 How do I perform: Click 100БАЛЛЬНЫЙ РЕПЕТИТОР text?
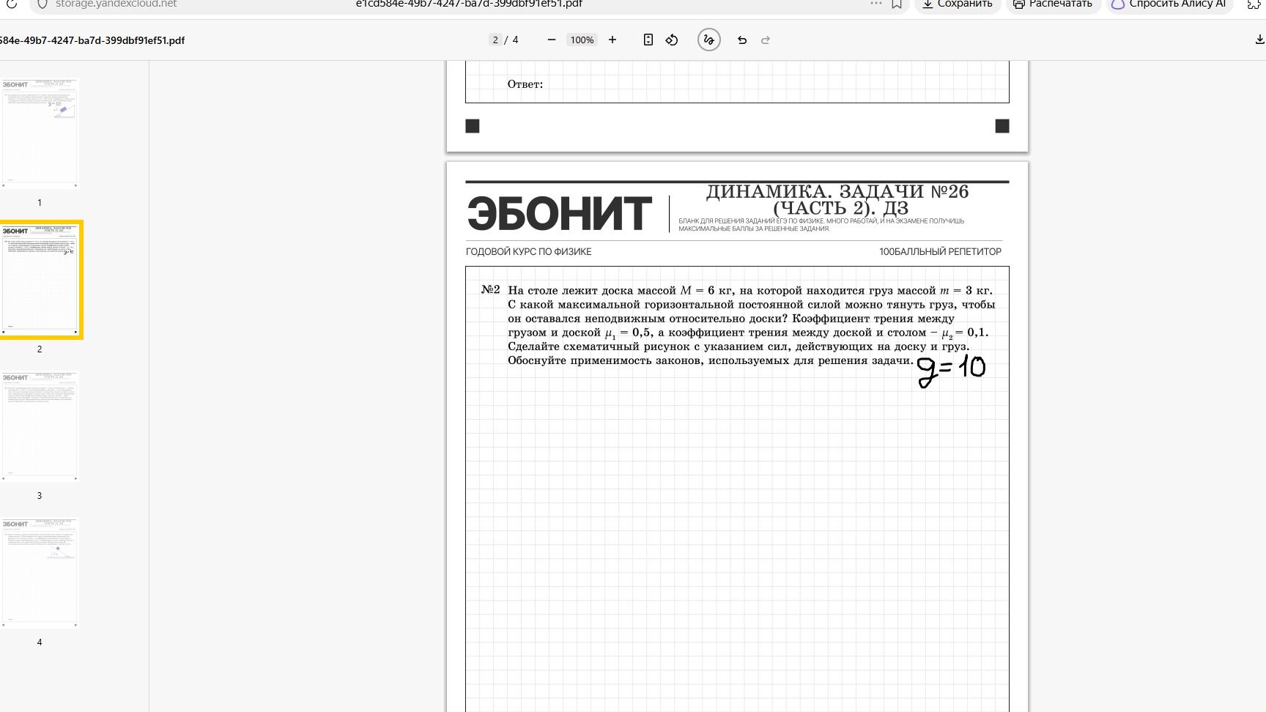pos(940,251)
